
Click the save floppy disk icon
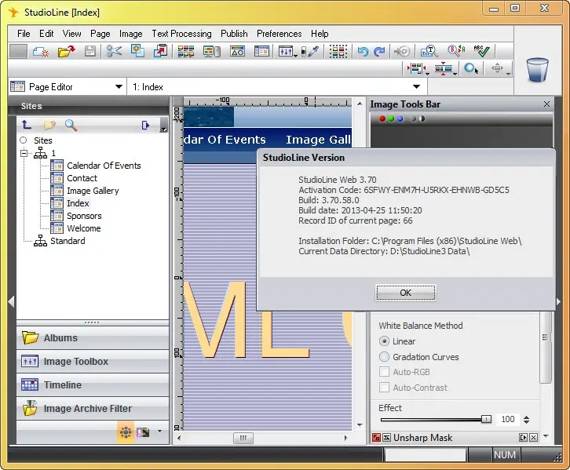90,52
